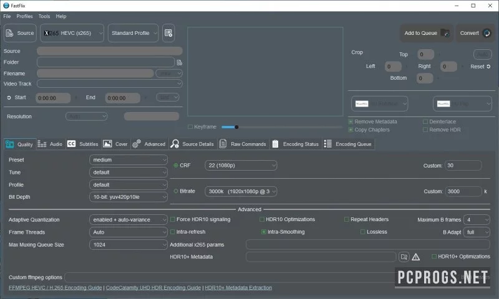Click the Source Details magnifier icon

(175, 144)
